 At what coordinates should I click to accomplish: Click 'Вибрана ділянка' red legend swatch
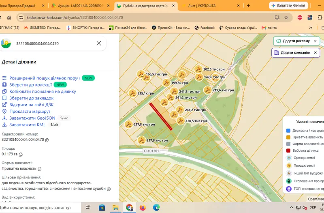point(288,151)
